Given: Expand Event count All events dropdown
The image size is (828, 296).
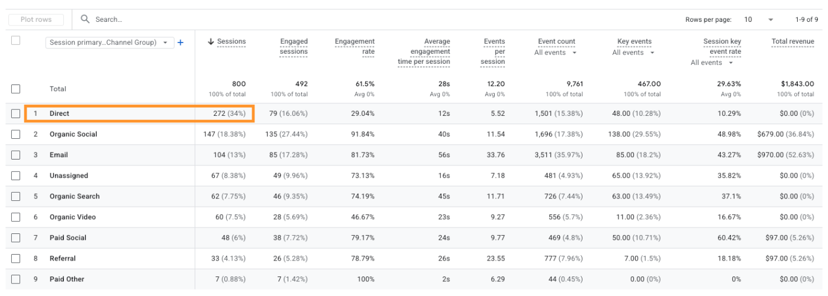Looking at the screenshot, I should coord(556,52).
